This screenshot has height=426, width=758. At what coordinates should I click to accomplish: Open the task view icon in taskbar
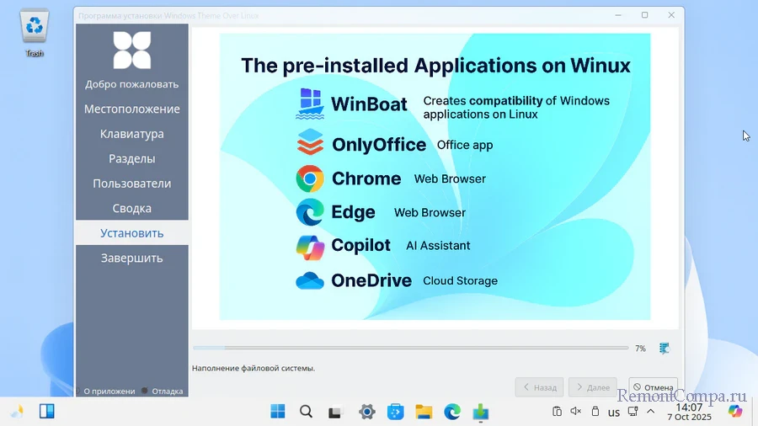[335, 412]
